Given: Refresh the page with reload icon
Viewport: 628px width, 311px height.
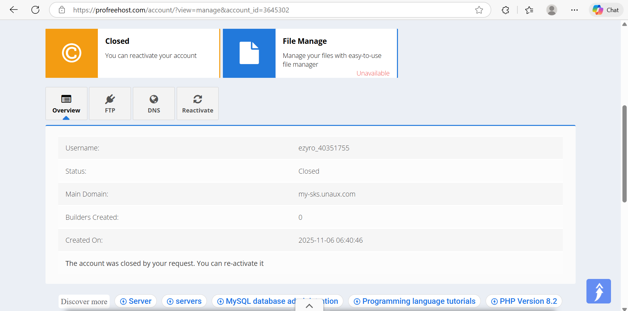Looking at the screenshot, I should pos(35,10).
